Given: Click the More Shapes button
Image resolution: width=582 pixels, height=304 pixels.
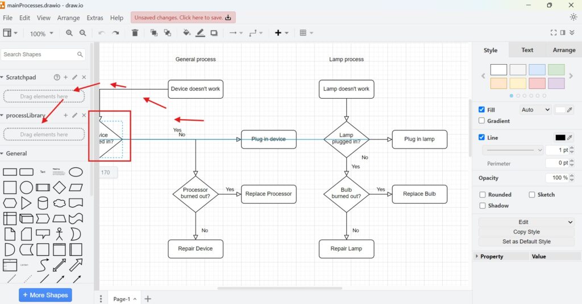Looking at the screenshot, I should [x=45, y=295].
